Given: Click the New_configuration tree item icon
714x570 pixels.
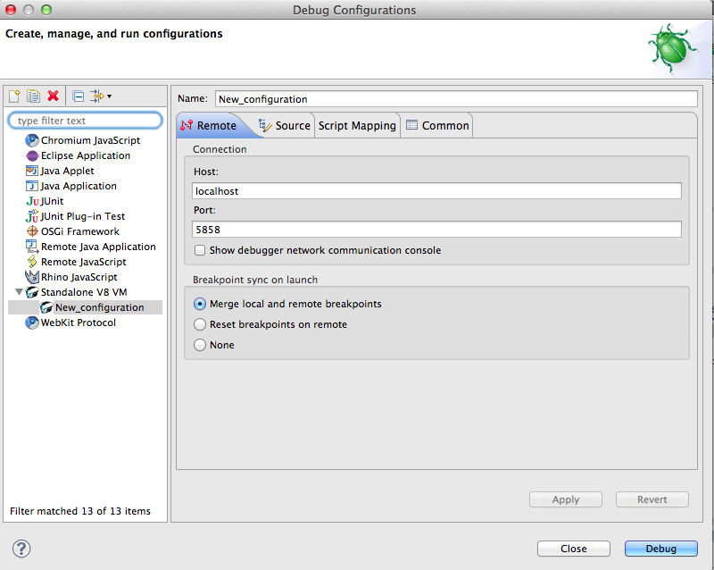Looking at the screenshot, I should coord(46,308).
